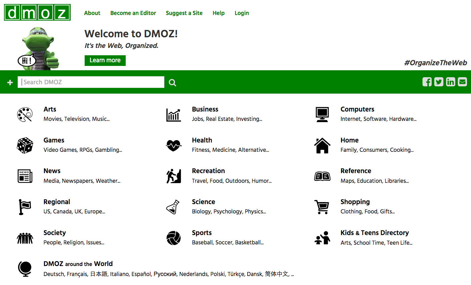This screenshot has height=285, width=471.
Task: Open the Kids & Teens Directory heading
Action: [375, 233]
